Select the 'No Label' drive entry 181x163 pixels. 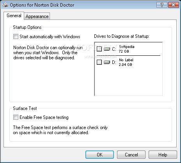126,60
